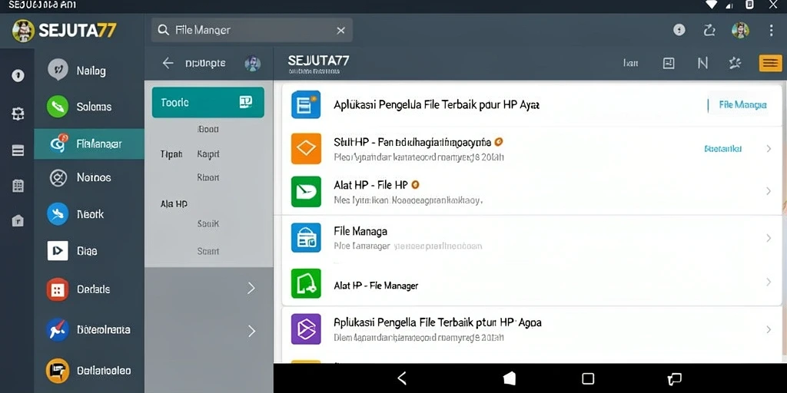Click the red Oeriads grid icon
787x393 pixels.
click(x=57, y=289)
